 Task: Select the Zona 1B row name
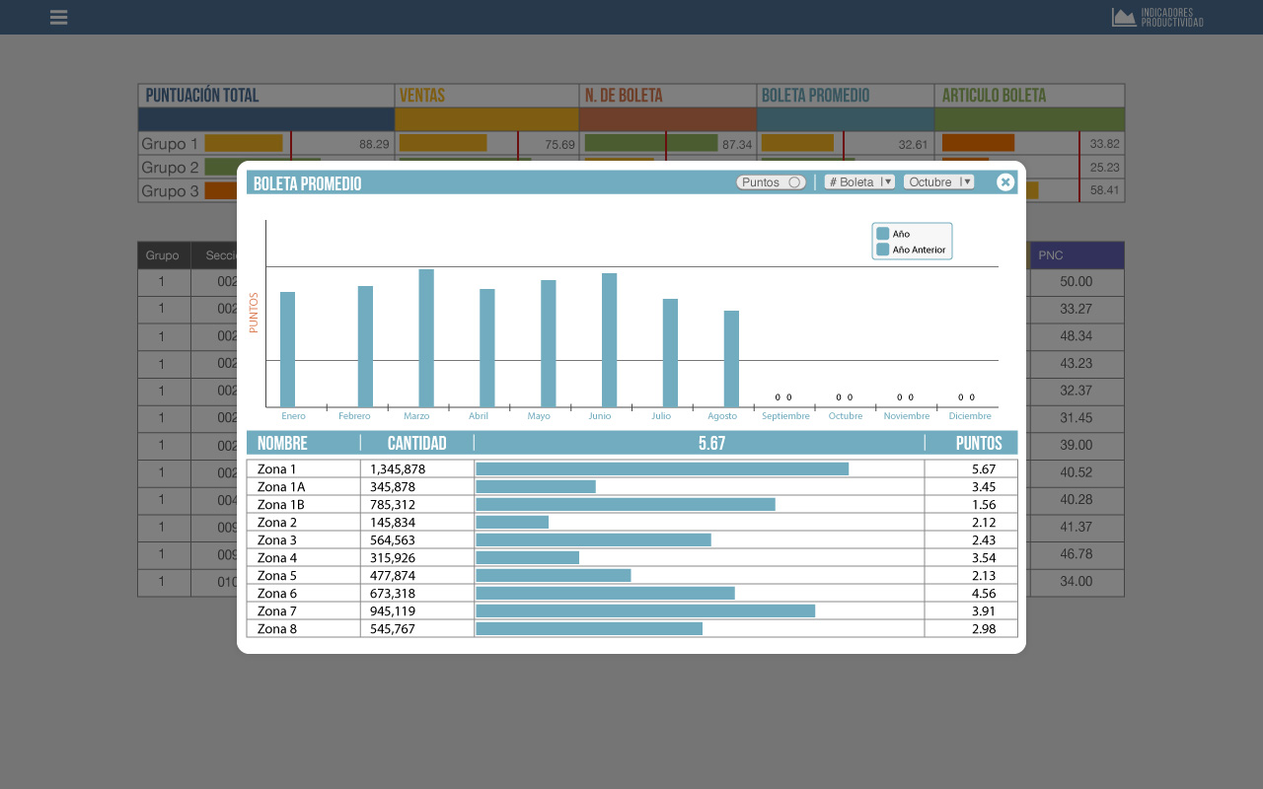tap(281, 505)
